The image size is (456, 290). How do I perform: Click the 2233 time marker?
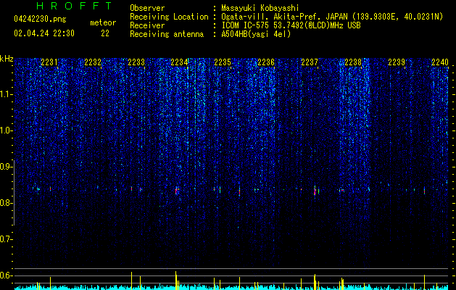(x=136, y=62)
